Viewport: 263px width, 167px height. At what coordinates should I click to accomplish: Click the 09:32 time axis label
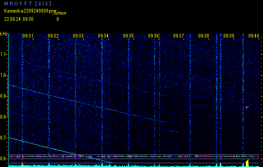point(53,35)
